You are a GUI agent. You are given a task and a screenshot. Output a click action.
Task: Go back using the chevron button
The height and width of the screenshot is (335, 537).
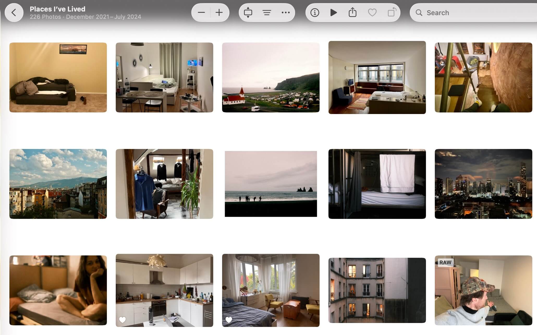pos(14,13)
